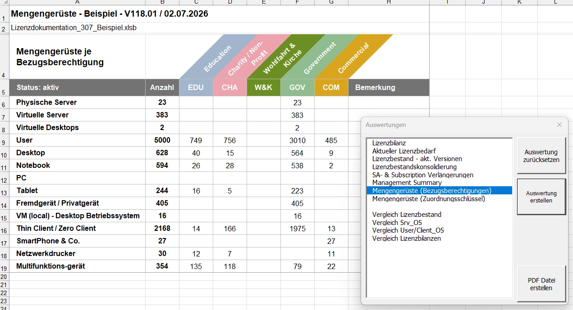The height and width of the screenshot is (310, 573).
Task: Click the Commercial diagonal banner
Action: [353, 58]
